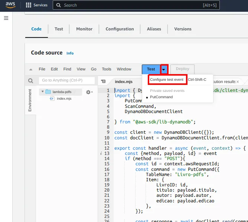Viewport: 248px width, 222px height.
Task: Open the File menu
Action: click(x=42, y=69)
